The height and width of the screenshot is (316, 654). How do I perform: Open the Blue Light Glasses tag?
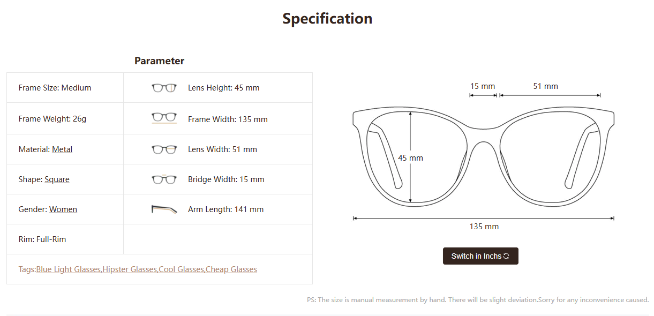69,269
